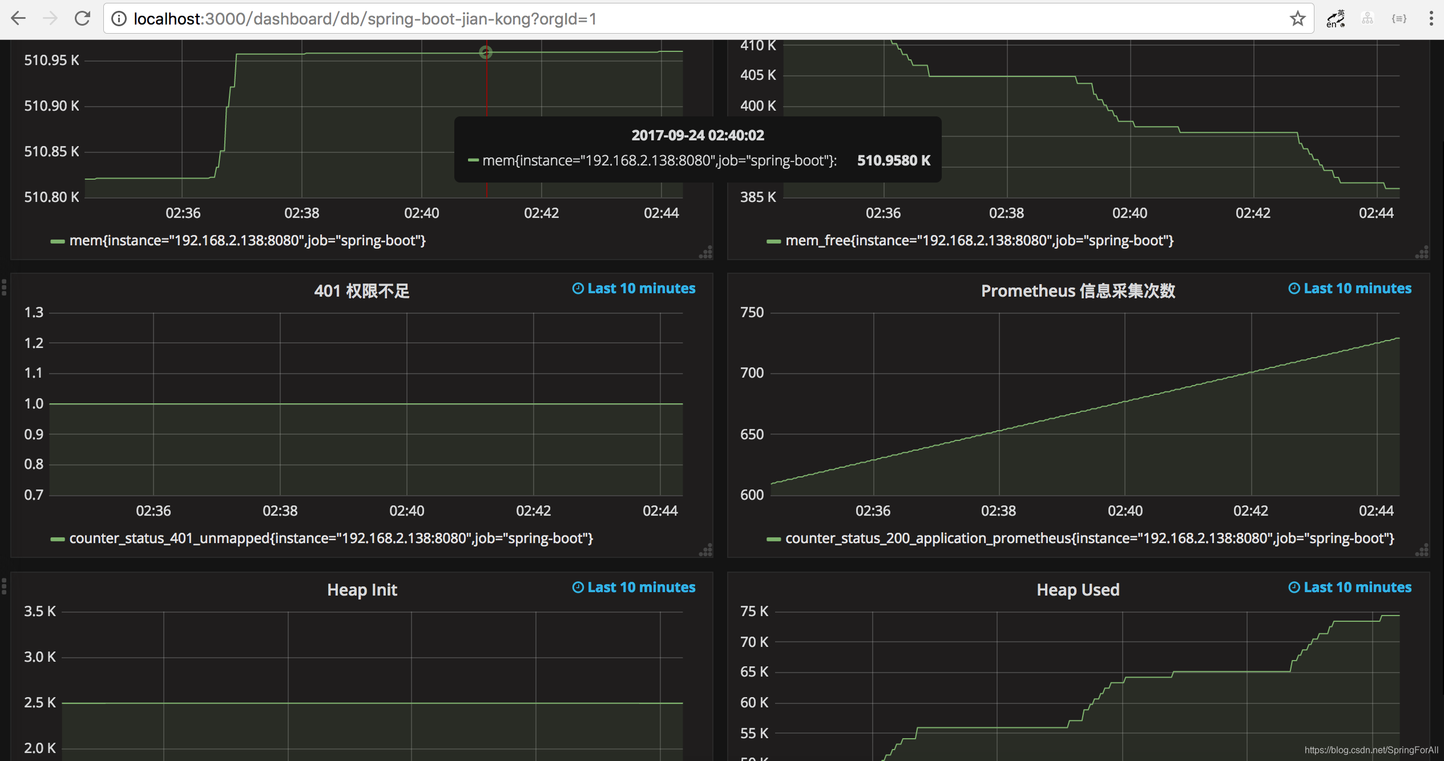Viewport: 1444px width, 761px height.
Task: Toggle counter_status_401_unmapped legend series
Action: pos(330,539)
